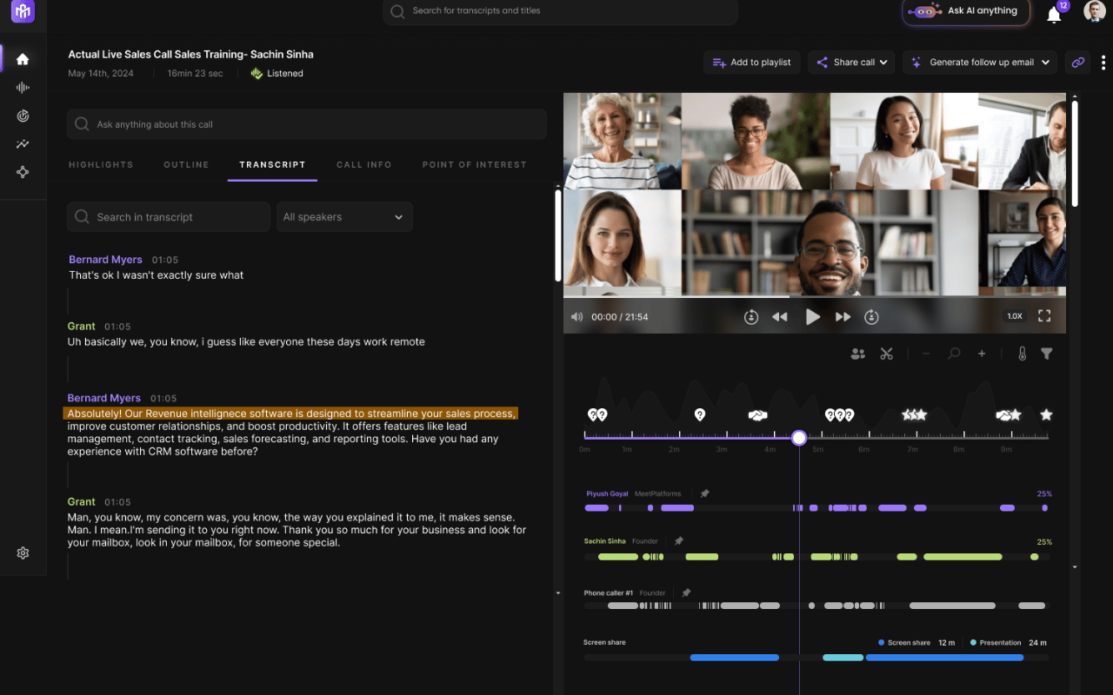
Task: Click the thermometer sentiment icon
Action: click(x=1022, y=354)
